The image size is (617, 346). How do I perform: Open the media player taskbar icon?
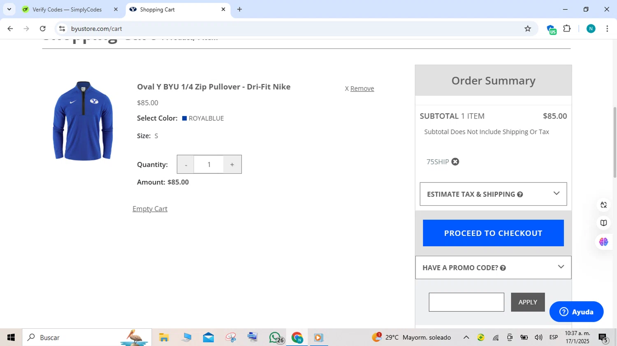coord(318,337)
